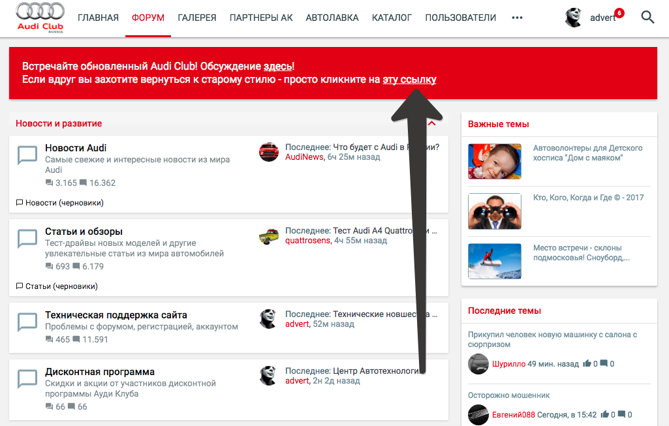The height and width of the screenshot is (426, 669).
Task: Open advert avatar in Техническая поддержка row
Action: coord(269,319)
